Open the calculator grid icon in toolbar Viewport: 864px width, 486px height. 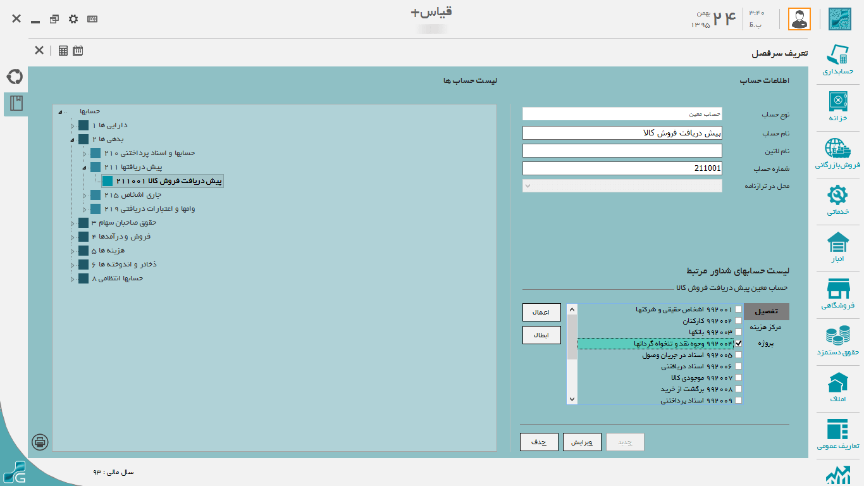click(63, 51)
